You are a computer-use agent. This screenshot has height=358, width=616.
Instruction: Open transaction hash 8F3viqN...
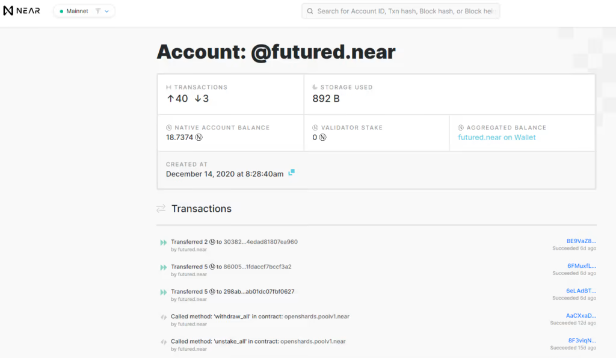tap(582, 341)
